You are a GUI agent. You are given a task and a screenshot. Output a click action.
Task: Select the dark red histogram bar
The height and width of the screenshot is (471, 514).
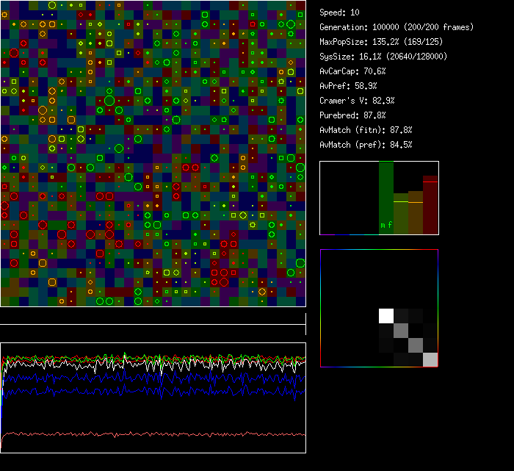coord(430,206)
